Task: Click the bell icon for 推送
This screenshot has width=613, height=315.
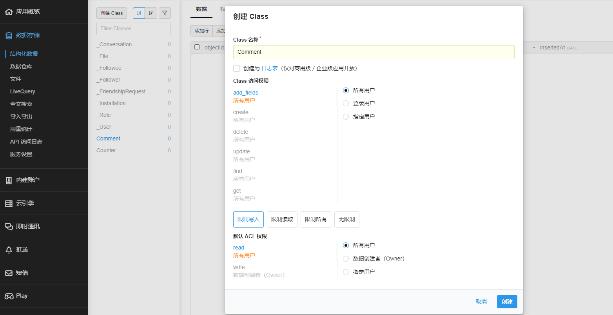Action: tap(9, 249)
